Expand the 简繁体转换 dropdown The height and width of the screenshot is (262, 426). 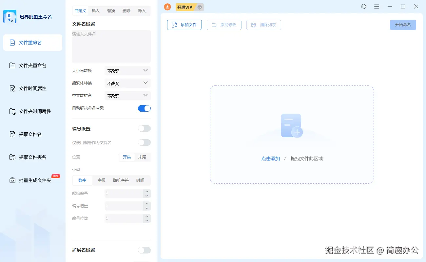tap(127, 83)
